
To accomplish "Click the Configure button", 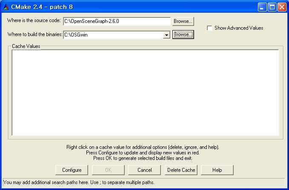I will (72, 170).
